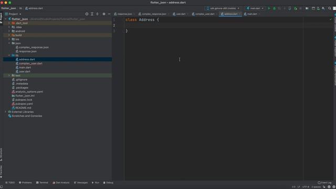Click the attach debugger icon in toolbar

(x=296, y=8)
